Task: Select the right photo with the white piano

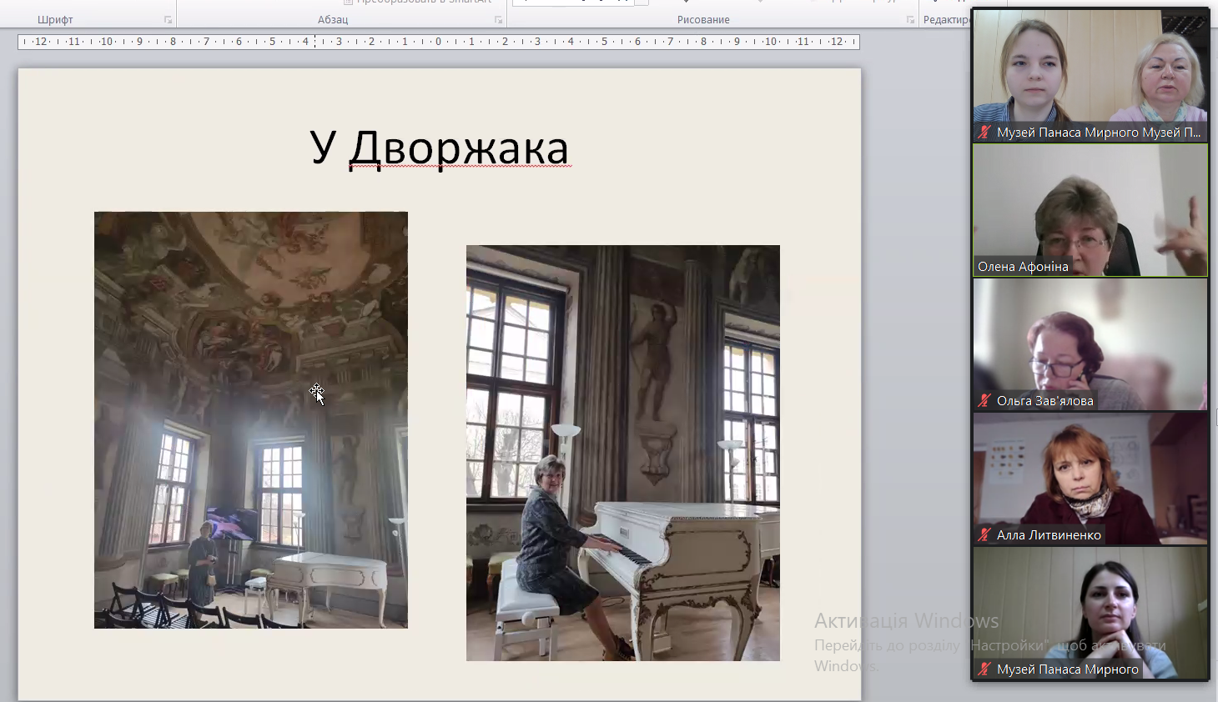Action: pyautogui.click(x=622, y=453)
